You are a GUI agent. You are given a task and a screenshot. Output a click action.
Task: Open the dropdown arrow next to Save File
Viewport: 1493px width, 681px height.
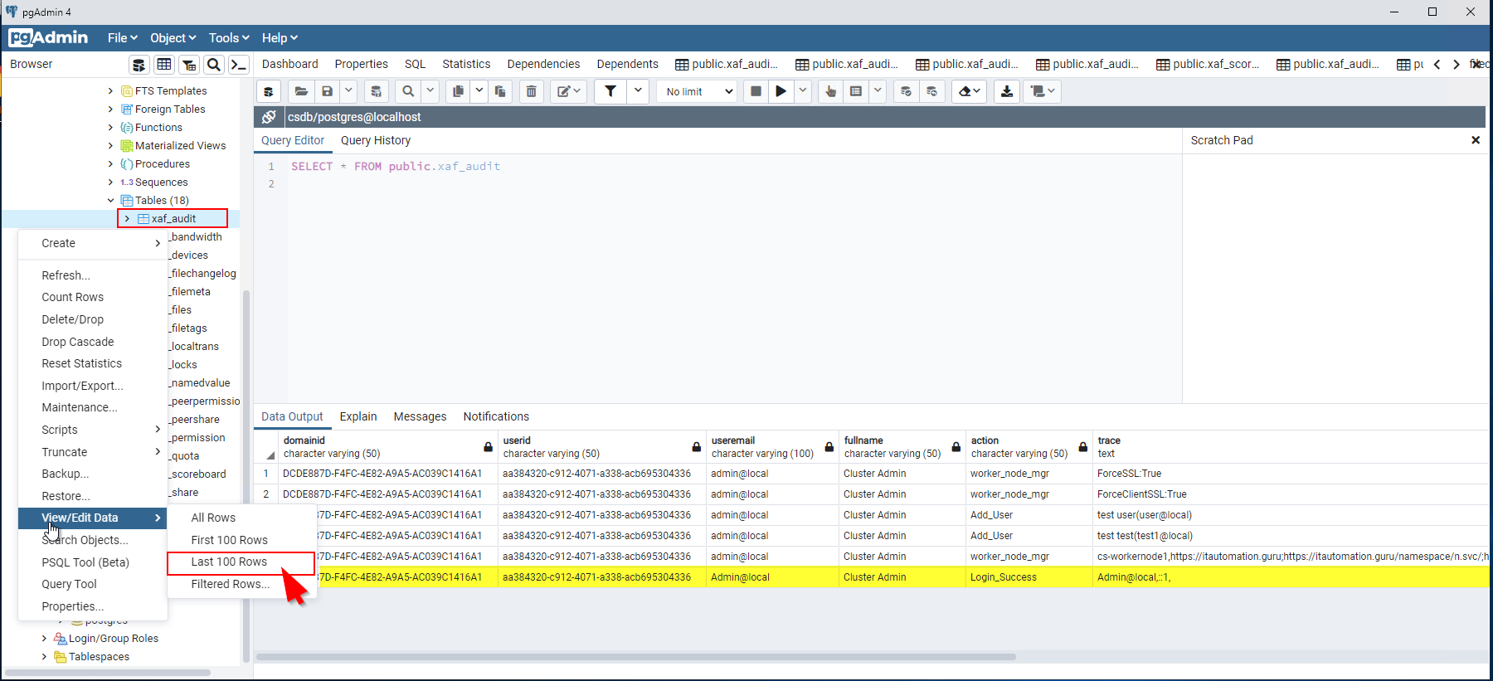coord(348,91)
